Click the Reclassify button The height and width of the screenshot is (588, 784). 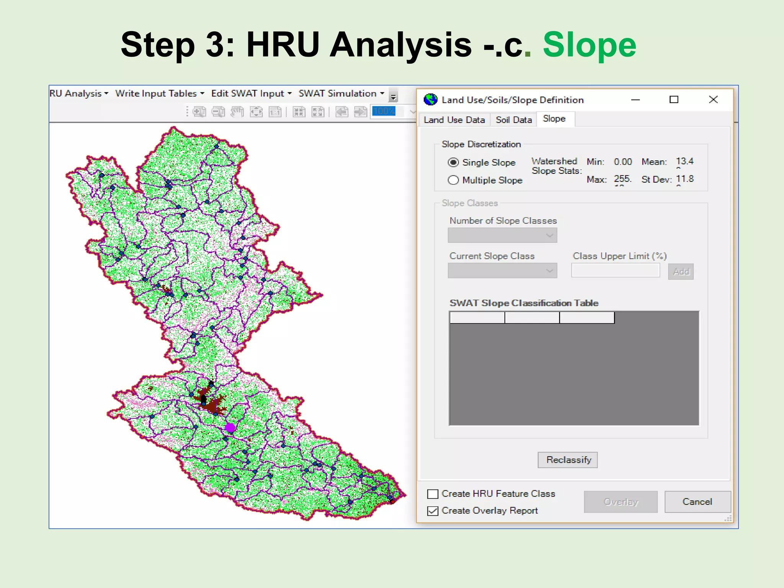(568, 460)
